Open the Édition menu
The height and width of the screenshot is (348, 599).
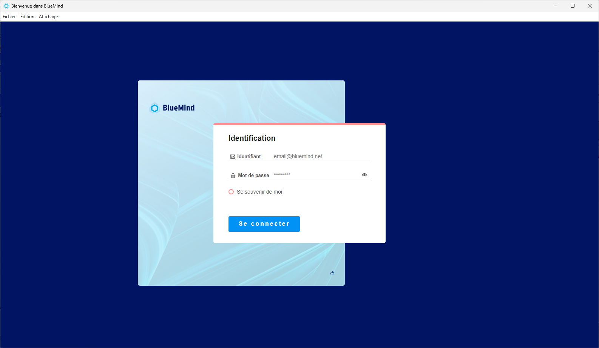click(x=27, y=17)
